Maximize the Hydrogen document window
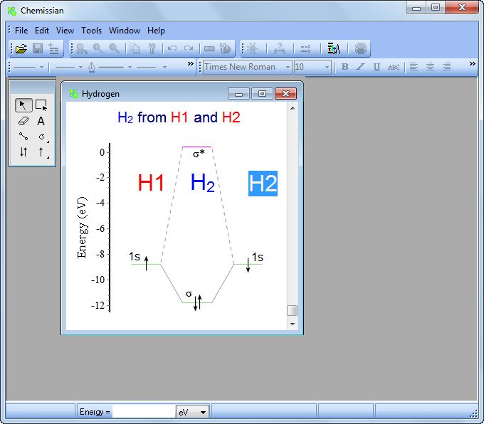This screenshot has height=424, width=484. click(x=262, y=93)
